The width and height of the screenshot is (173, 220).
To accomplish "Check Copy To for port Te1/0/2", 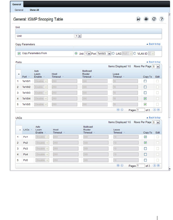I will point(145,87).
